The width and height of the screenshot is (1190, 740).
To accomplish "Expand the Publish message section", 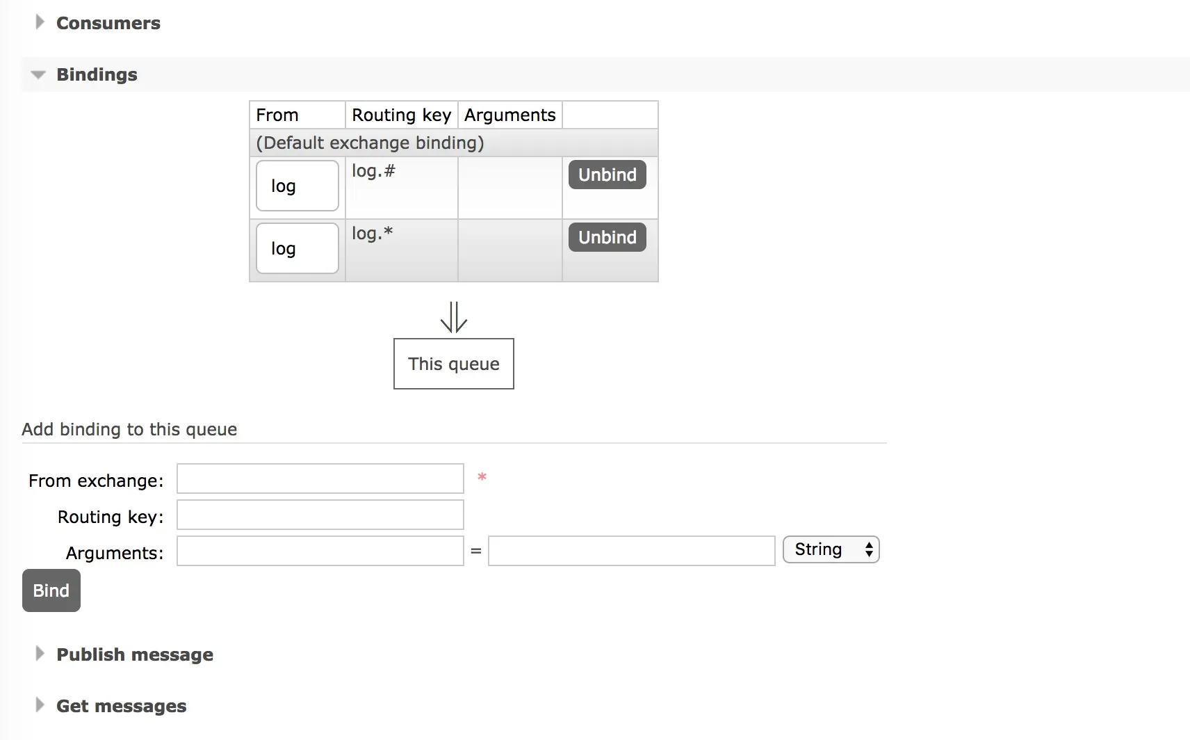I will point(134,654).
